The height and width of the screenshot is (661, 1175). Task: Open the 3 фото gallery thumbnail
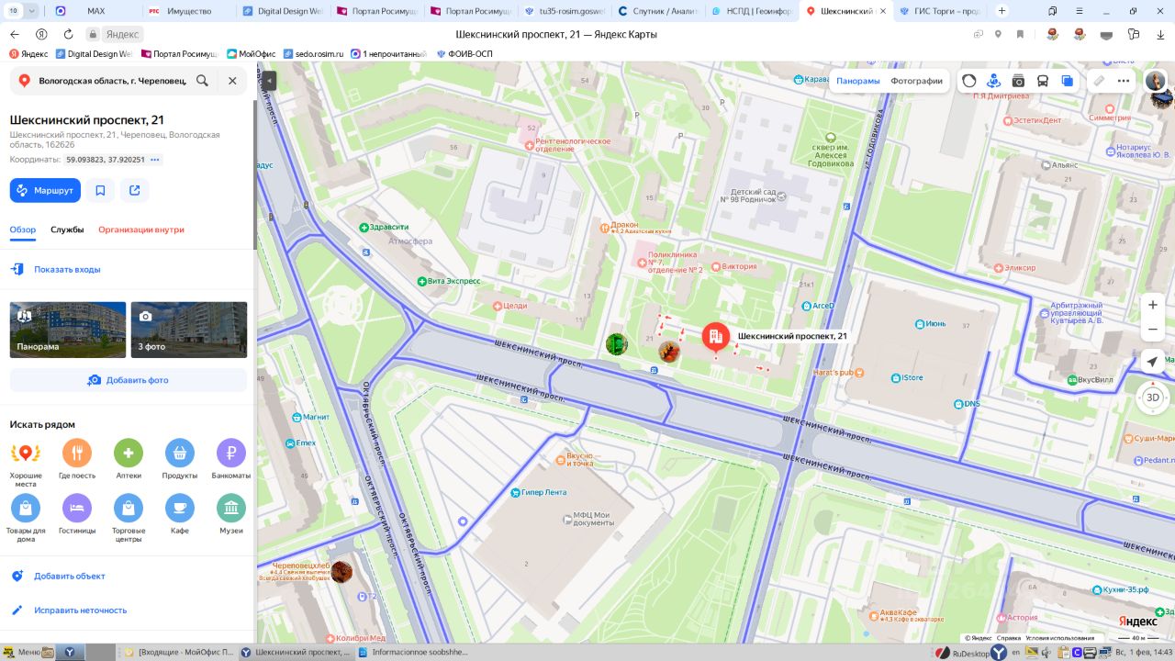(x=189, y=330)
